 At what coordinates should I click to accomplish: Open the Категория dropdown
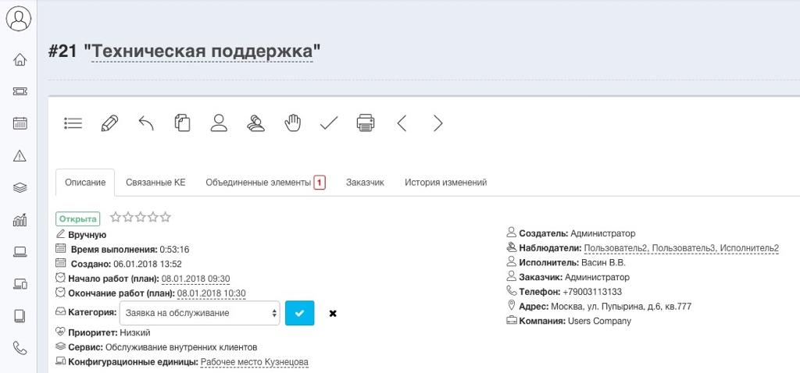click(199, 313)
